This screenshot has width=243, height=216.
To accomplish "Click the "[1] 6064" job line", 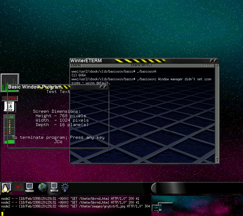I will (78, 75).
